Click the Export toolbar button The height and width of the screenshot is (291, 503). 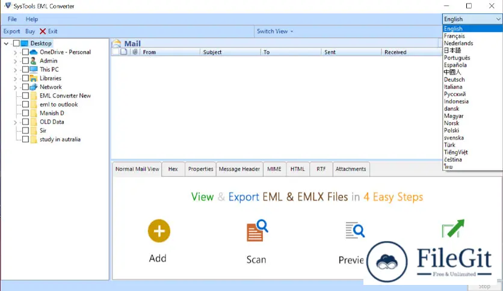point(11,31)
